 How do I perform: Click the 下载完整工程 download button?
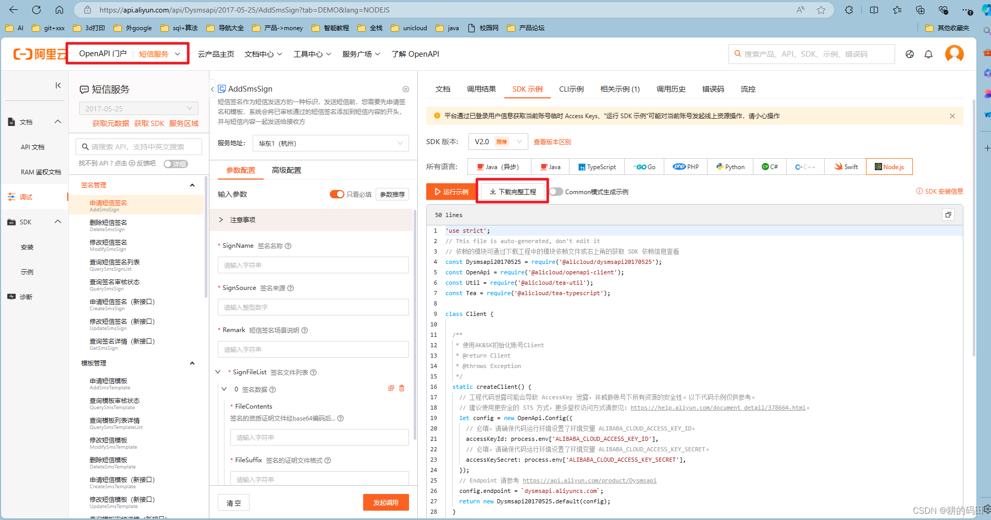click(512, 191)
